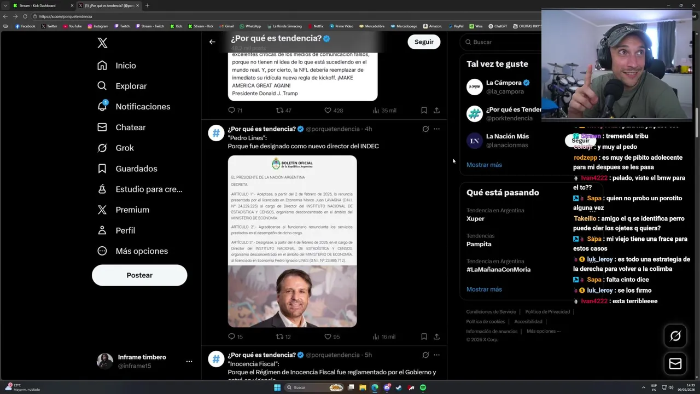Viewport: 700px width, 394px height.
Task: Switch to ¿Por qué es tendencia? tab
Action: click(x=109, y=5)
